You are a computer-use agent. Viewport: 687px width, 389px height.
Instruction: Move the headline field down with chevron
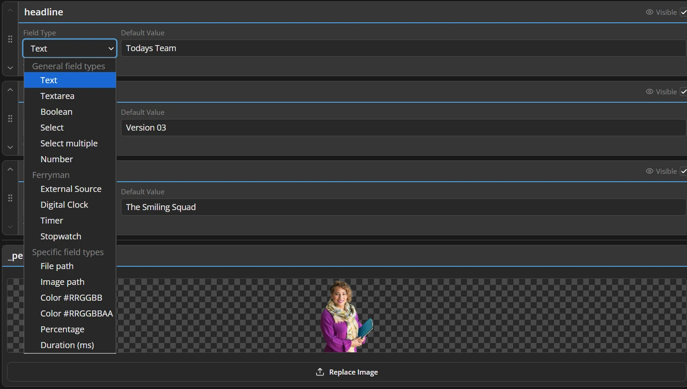[x=10, y=68]
